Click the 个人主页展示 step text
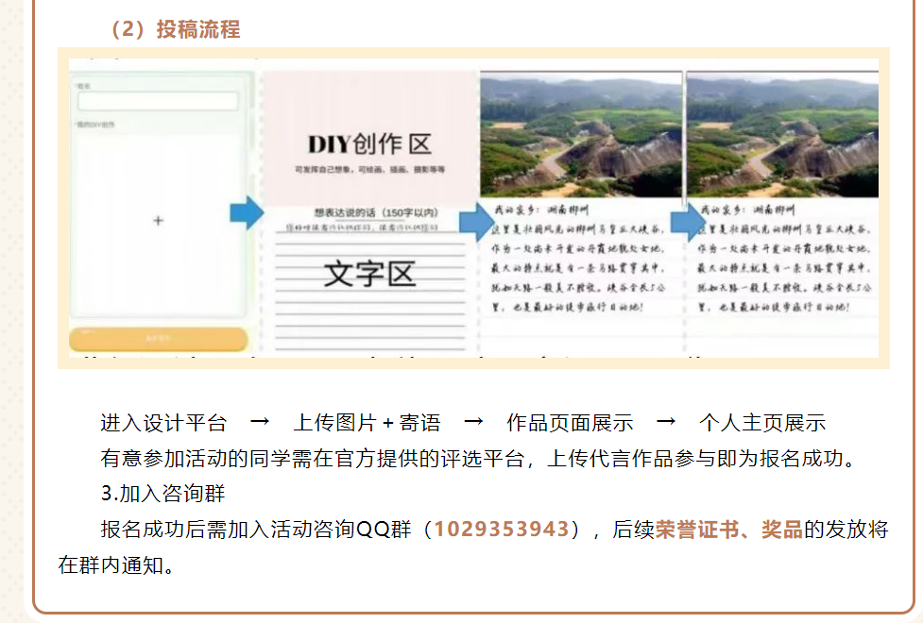 click(762, 423)
